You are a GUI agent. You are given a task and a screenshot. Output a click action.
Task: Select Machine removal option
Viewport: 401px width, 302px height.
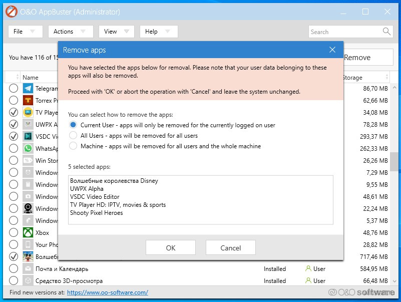pos(73,146)
